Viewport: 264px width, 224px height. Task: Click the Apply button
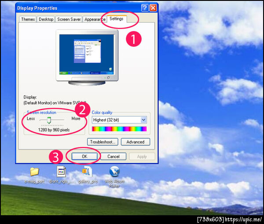[x=142, y=157]
